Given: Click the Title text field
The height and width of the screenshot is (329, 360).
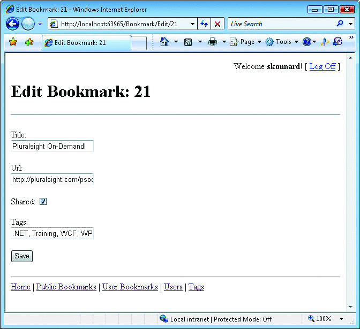Looking at the screenshot, I should coord(52,146).
